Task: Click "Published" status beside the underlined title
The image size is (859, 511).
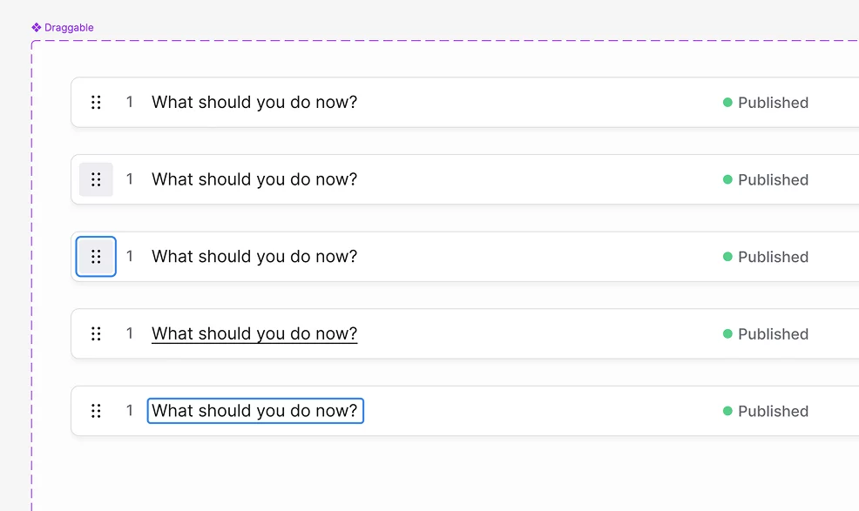Action: point(773,334)
